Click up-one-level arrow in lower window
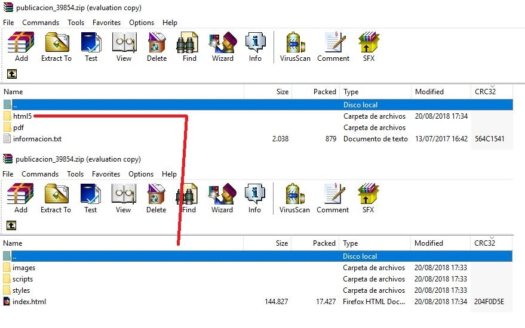Image resolution: width=525 pixels, height=328 pixels. [x=11, y=225]
